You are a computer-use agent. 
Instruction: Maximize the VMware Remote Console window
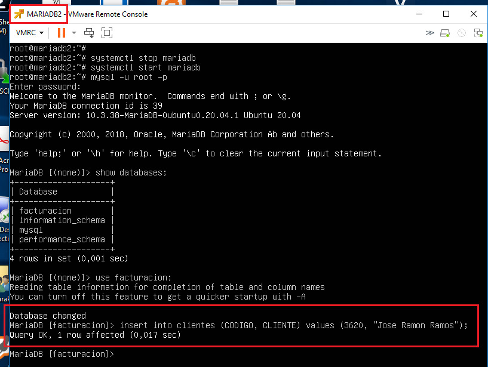446,14
